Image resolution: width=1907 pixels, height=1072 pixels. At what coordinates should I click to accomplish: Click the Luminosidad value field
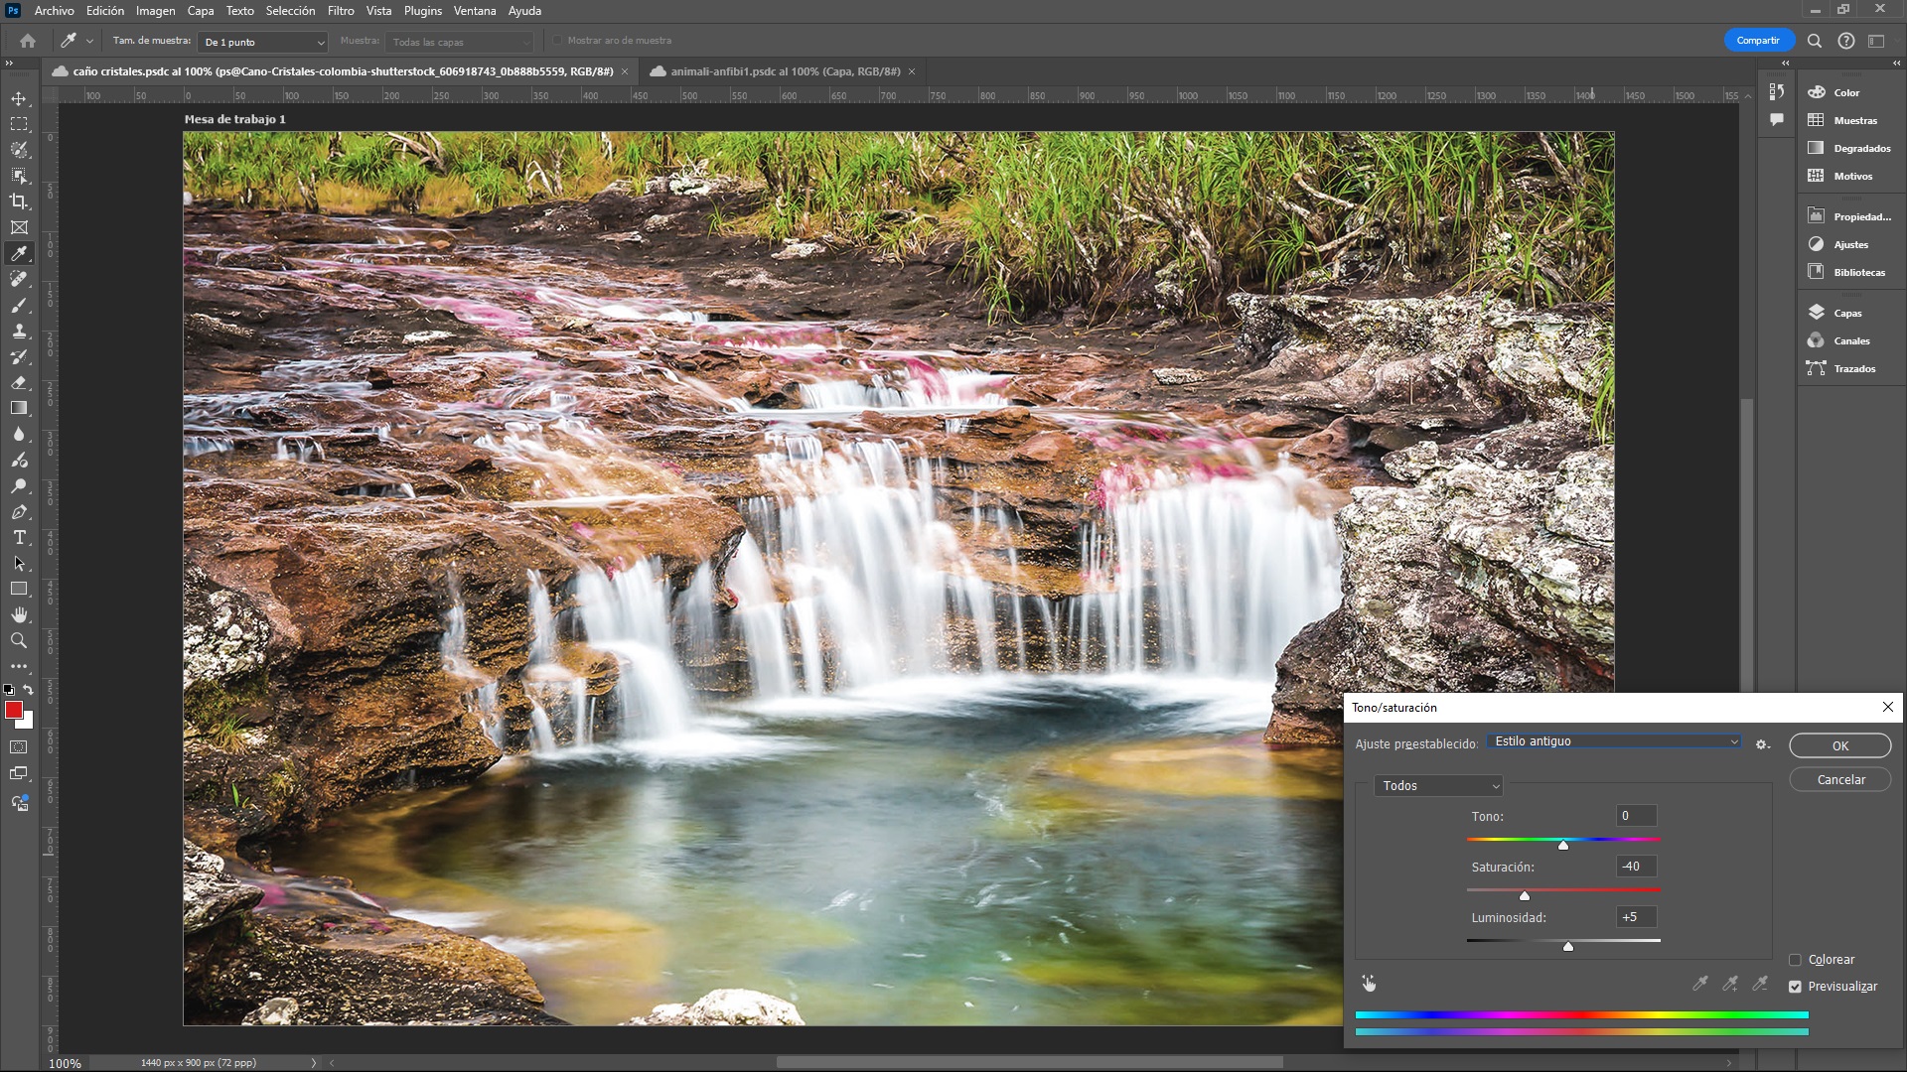tap(1636, 917)
